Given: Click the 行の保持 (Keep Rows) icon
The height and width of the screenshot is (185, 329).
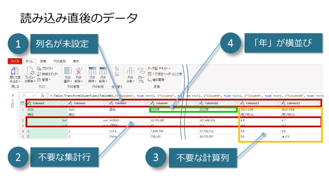Looking at the screenshot, I should coord(93,72).
